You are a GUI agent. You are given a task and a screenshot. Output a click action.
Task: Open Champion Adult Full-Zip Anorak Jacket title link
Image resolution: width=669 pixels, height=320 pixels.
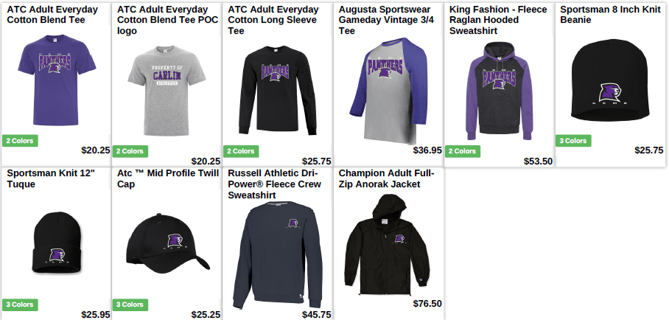pos(386,178)
